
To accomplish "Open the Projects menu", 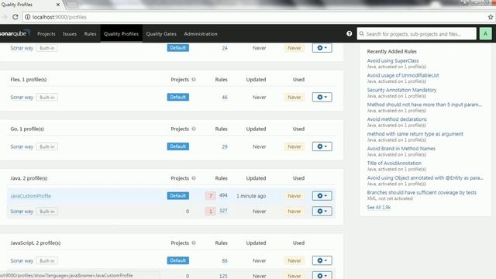I will pos(46,34).
